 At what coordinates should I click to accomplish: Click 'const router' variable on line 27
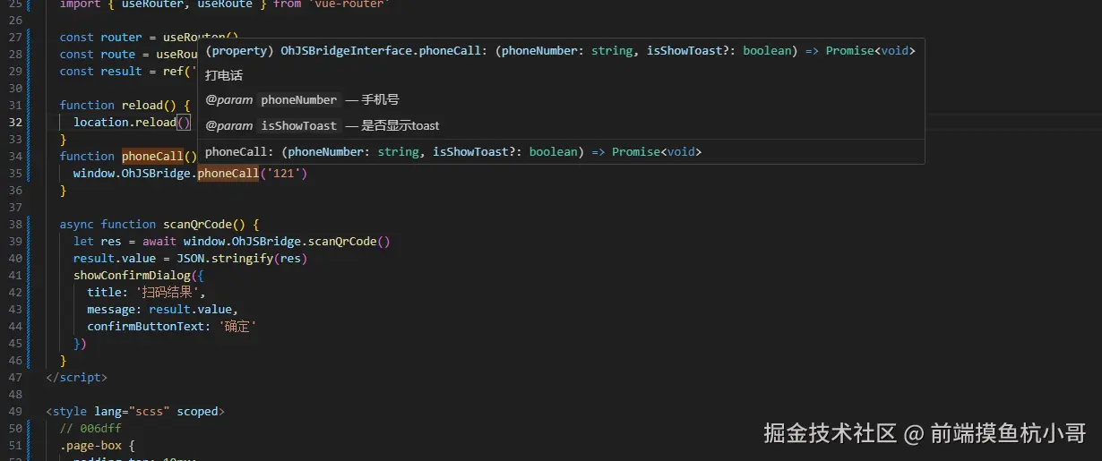pyautogui.click(x=101, y=37)
